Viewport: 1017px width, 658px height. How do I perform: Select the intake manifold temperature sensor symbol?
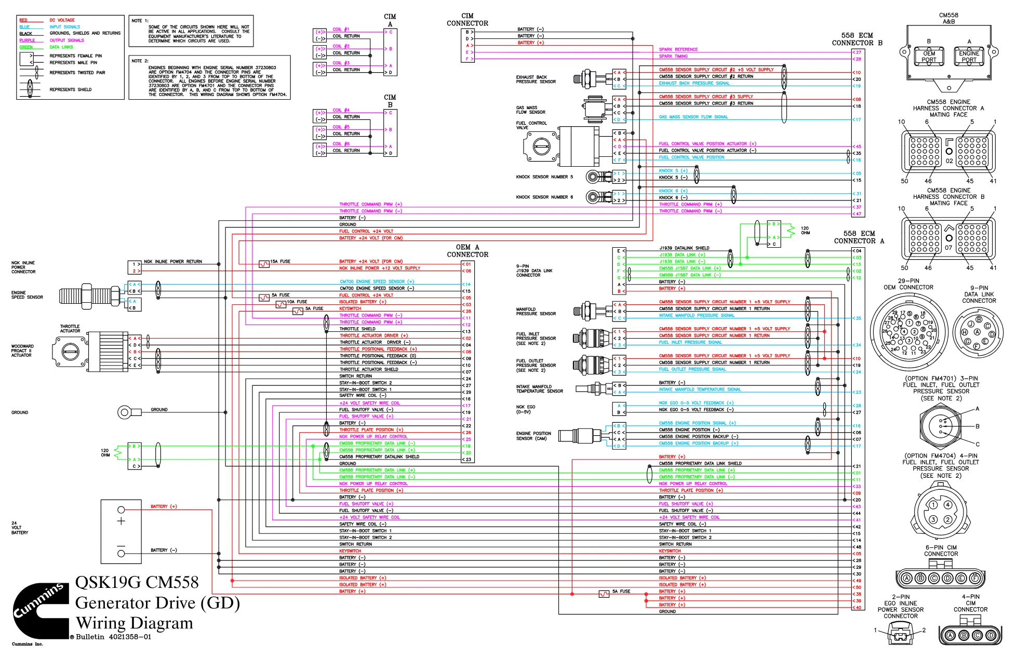[594, 388]
